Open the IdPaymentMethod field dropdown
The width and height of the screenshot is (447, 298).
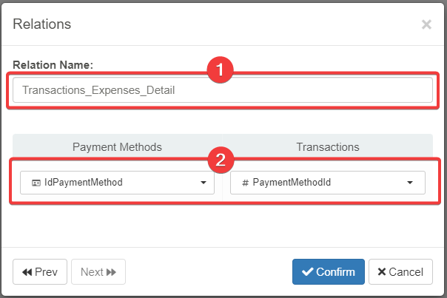coord(117,183)
